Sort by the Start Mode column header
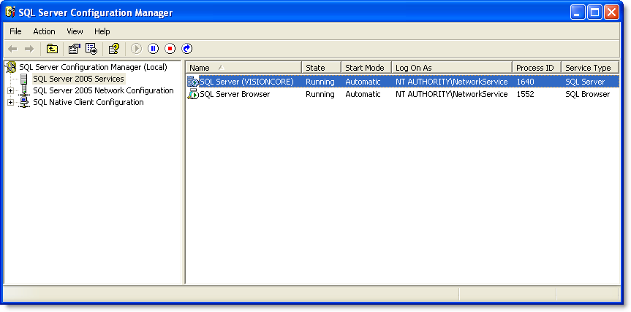 click(366, 68)
